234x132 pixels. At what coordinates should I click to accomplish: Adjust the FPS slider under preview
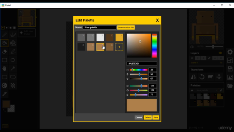tap(214, 47)
